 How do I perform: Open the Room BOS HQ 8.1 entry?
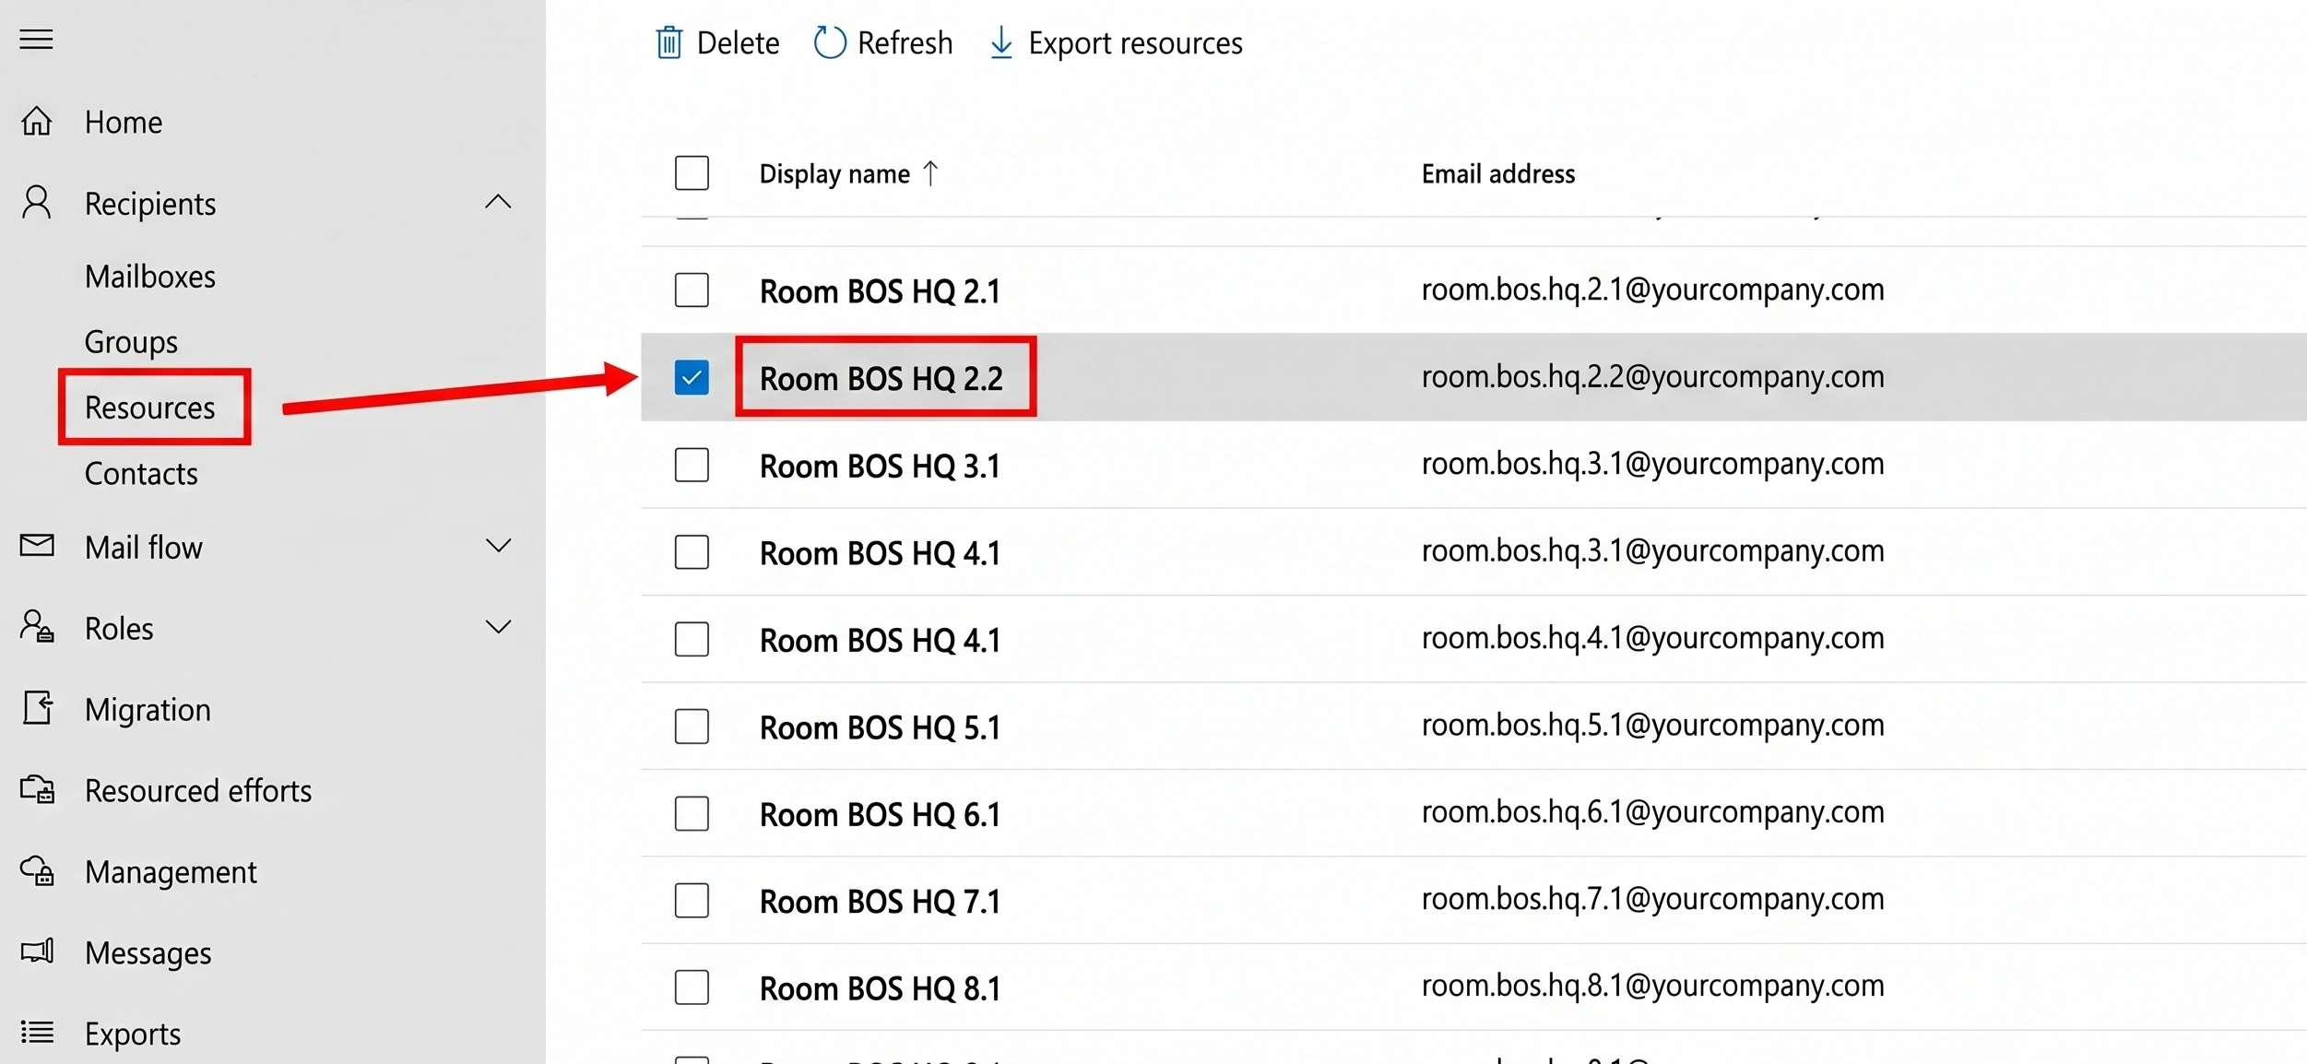(881, 988)
